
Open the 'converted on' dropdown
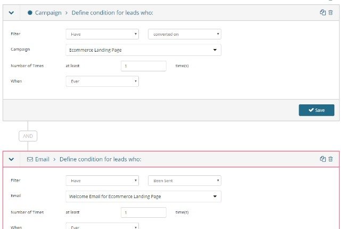(184, 34)
